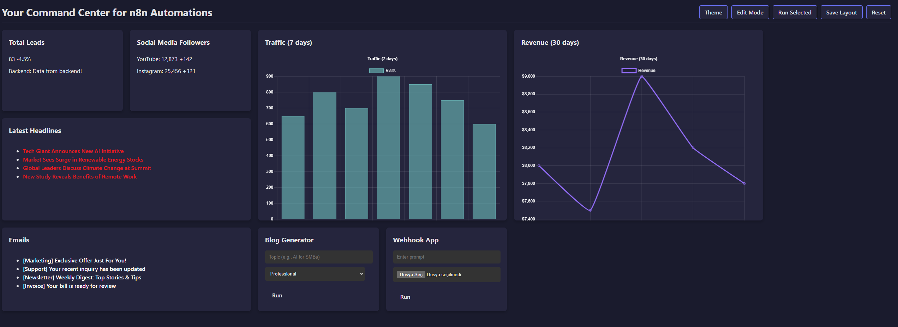Click the Run Selected button
Viewport: 898px width, 327px height.
tap(794, 12)
